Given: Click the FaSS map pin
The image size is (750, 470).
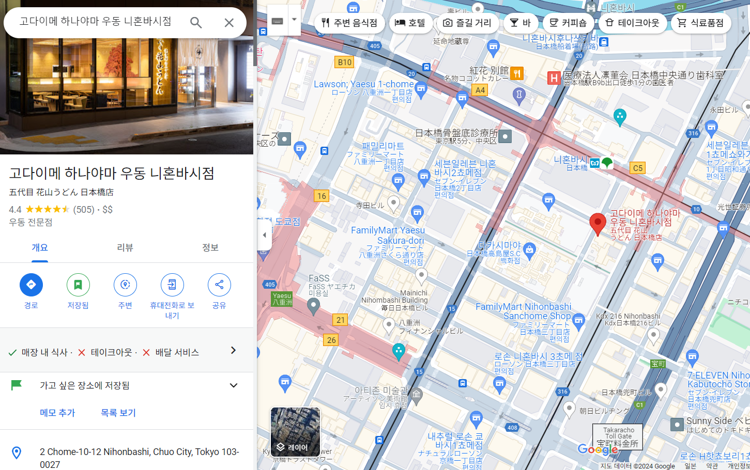Looking at the screenshot, I should [313, 306].
